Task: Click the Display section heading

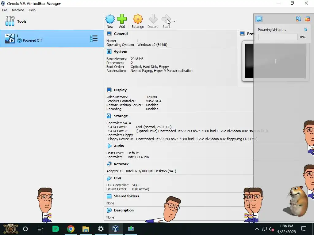Action: click(120, 90)
